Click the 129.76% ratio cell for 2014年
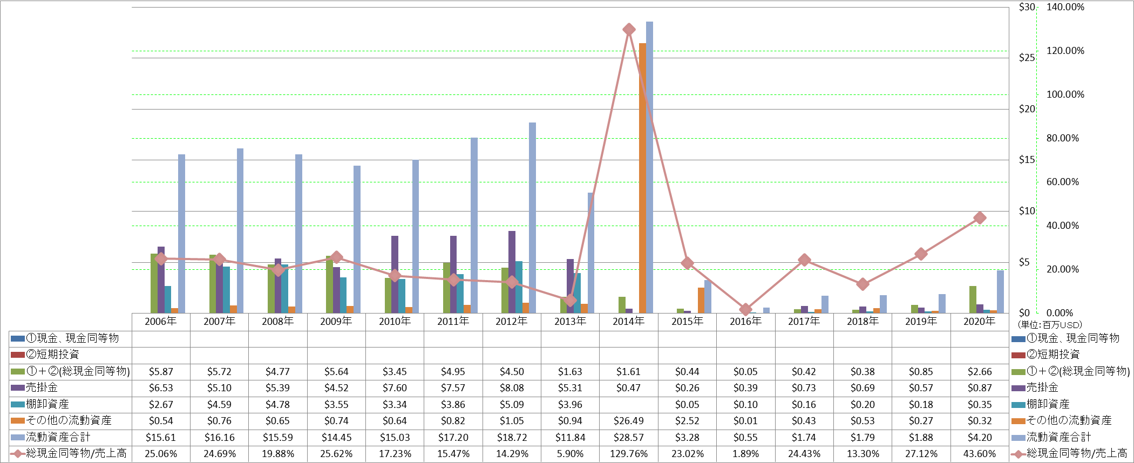 [629, 454]
